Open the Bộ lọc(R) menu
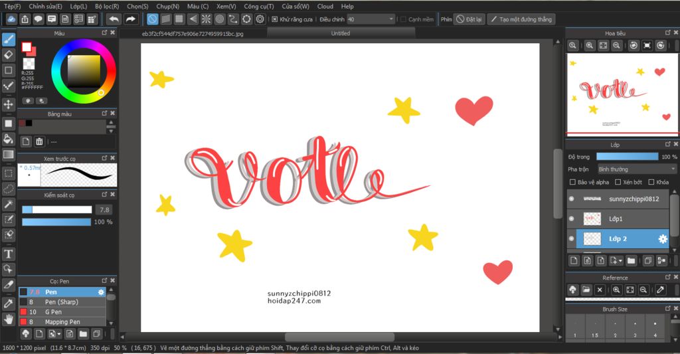The image size is (680, 354). (106, 6)
